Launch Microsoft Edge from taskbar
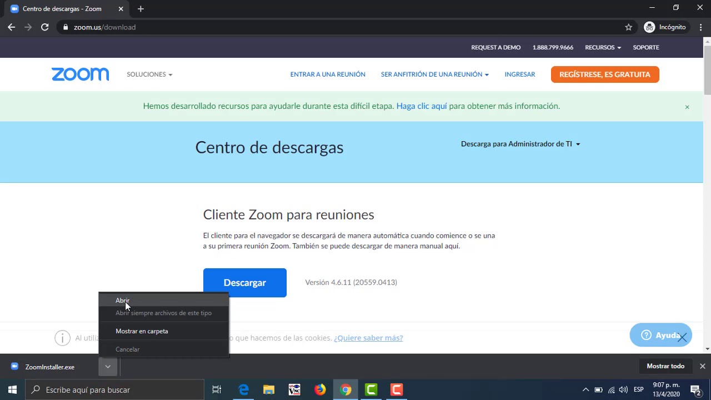Image resolution: width=711 pixels, height=400 pixels. (243, 389)
